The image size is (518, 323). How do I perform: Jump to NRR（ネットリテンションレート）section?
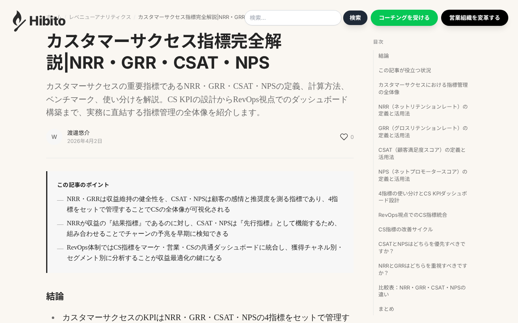423,110
